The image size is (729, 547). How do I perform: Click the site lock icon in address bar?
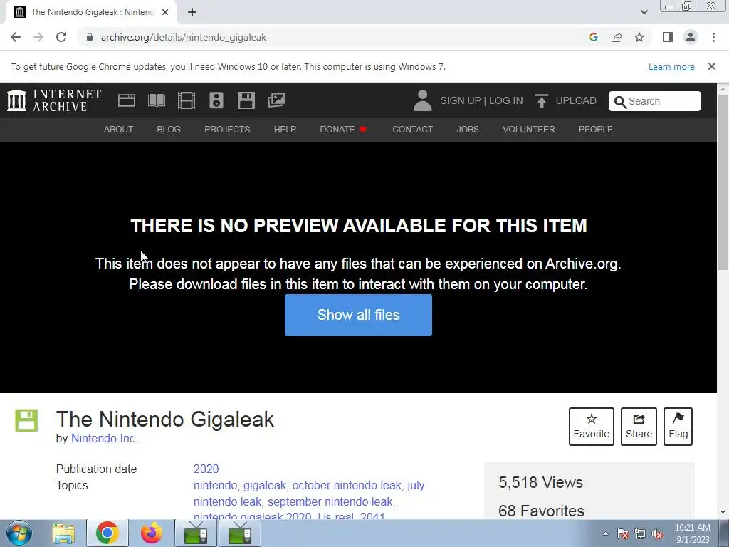click(x=90, y=37)
